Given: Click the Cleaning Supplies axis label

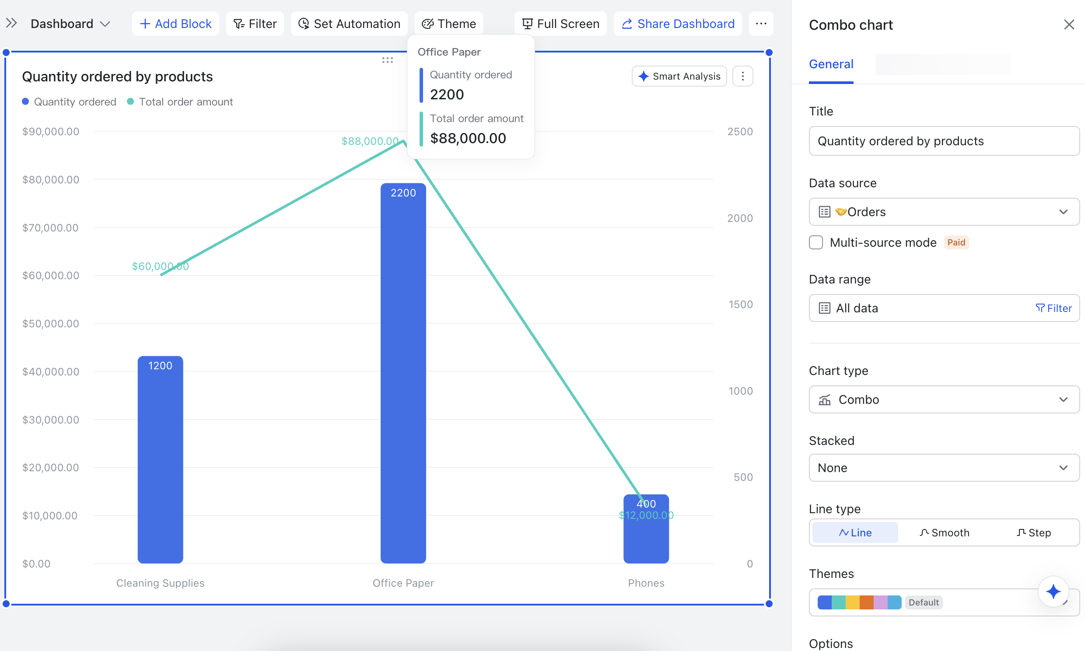Looking at the screenshot, I should (160, 583).
